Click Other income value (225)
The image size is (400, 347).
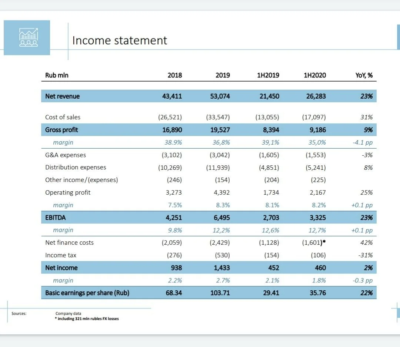[319, 180]
